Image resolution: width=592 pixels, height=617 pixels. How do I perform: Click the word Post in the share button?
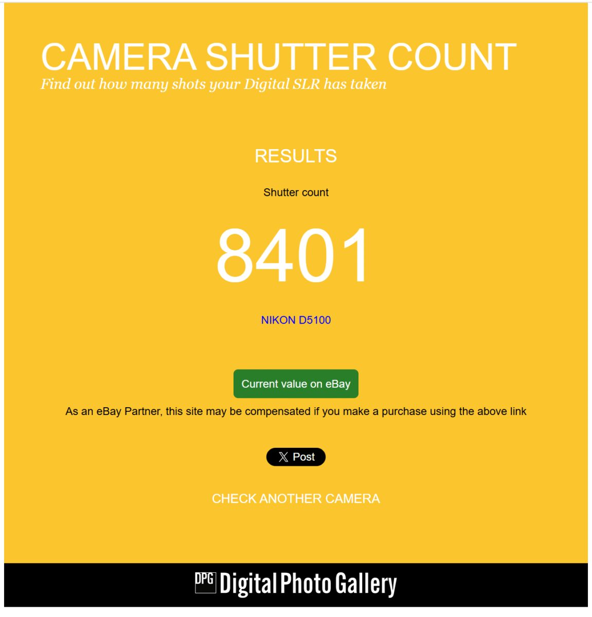303,457
